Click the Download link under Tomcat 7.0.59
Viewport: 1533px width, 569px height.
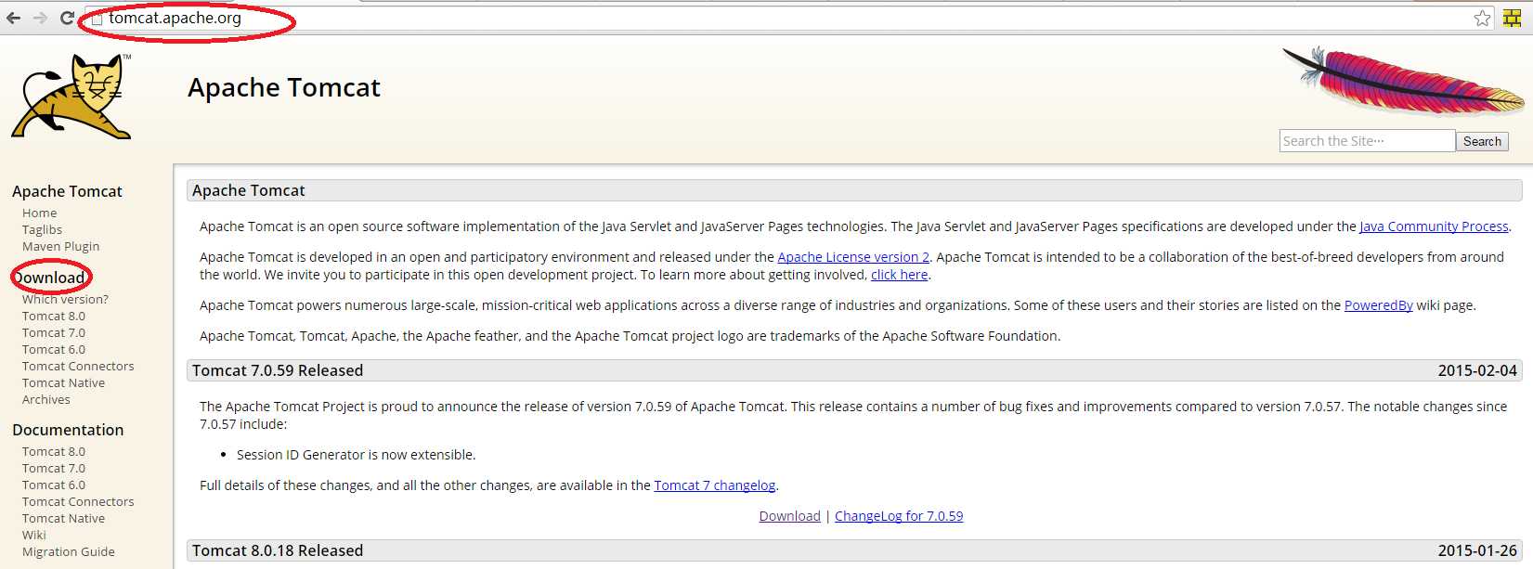[790, 516]
